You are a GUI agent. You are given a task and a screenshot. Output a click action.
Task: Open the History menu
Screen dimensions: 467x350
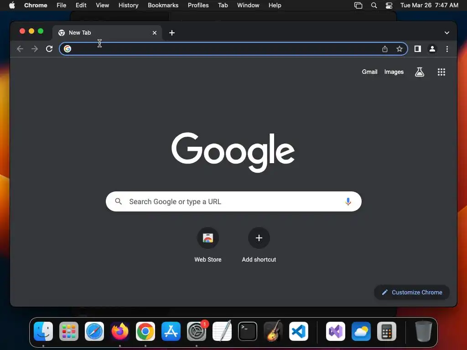[128, 5]
